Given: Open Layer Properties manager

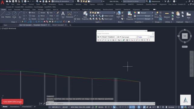Looking at the screenshot, I should 85,15.
